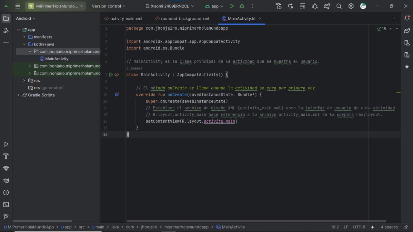Click override gutter icon on line 10
Screen dimensions: 413x232
[117, 95]
